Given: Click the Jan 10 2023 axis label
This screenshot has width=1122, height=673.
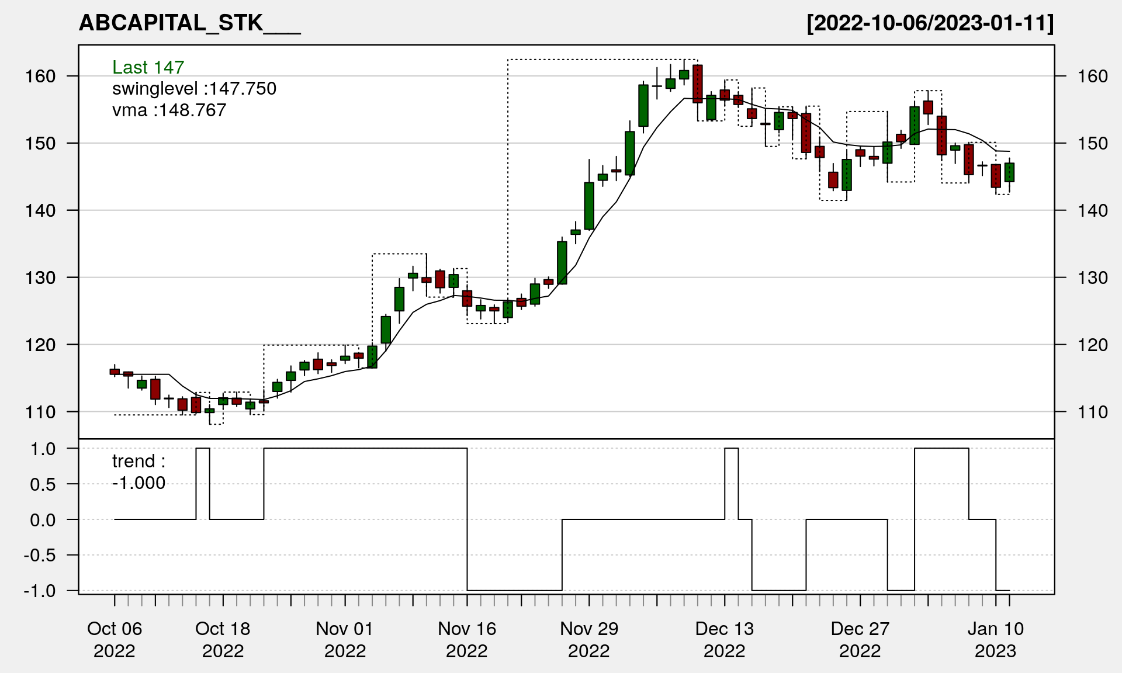Looking at the screenshot, I should (996, 639).
